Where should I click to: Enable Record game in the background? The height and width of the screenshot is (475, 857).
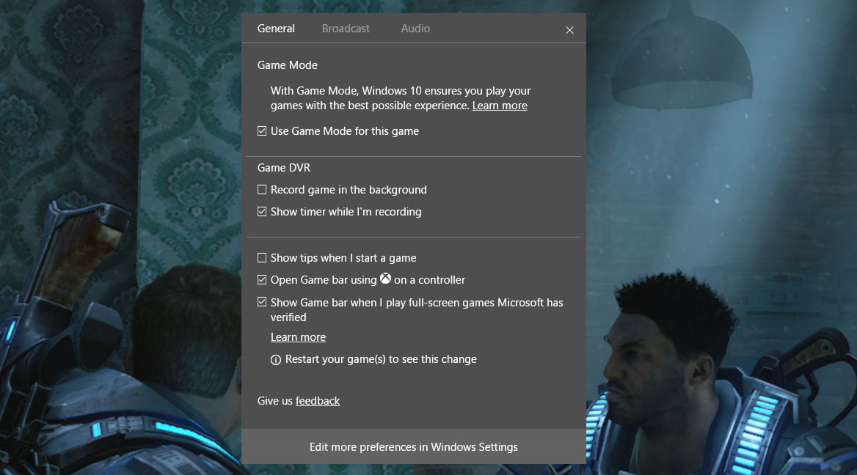pos(262,189)
